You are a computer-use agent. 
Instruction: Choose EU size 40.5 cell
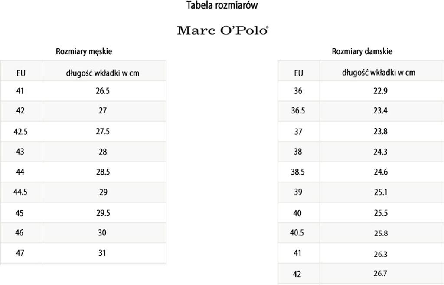pyautogui.click(x=297, y=233)
